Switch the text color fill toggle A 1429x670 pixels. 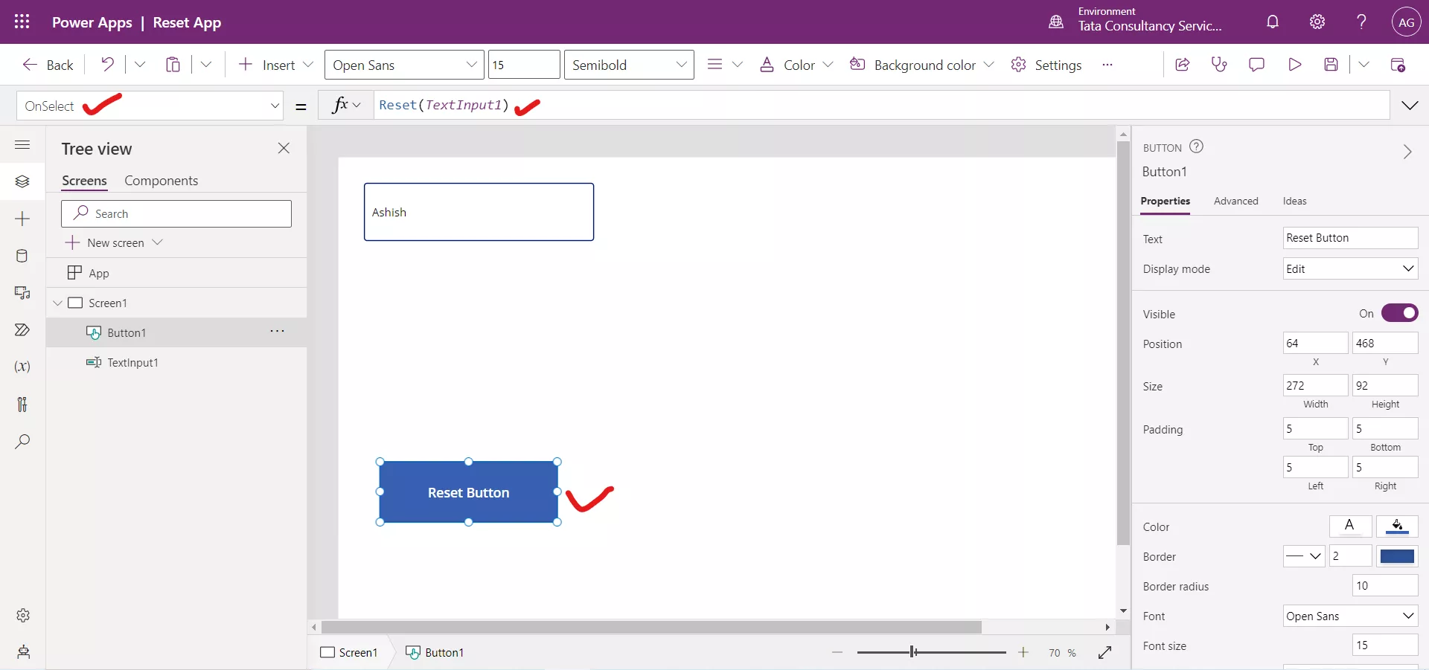pyautogui.click(x=1351, y=526)
